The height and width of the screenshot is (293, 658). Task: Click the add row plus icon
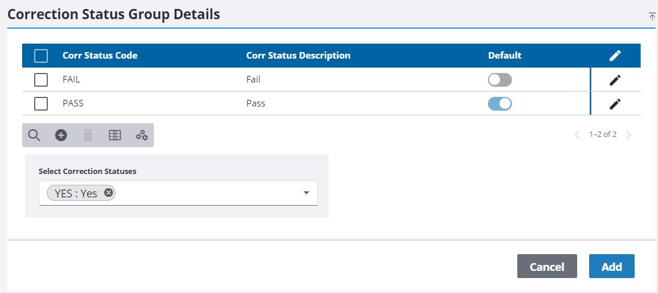(61, 135)
